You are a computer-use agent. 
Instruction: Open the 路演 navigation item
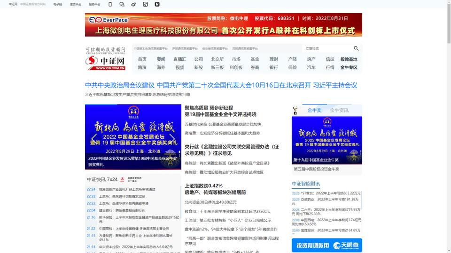pos(142,67)
